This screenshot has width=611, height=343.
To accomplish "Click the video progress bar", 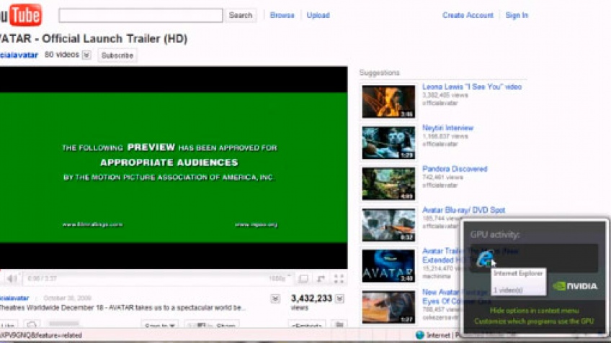I will 174,270.
